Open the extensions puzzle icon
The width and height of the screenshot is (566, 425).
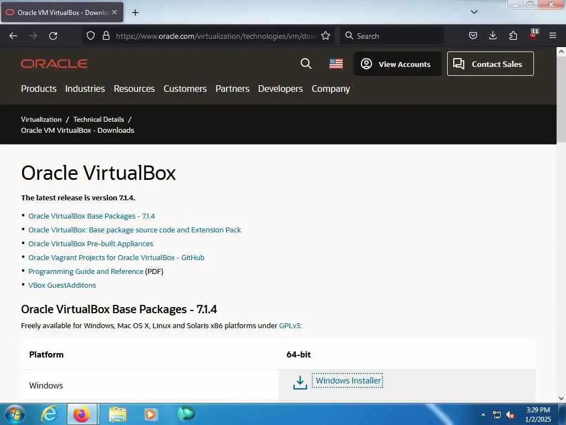513,35
